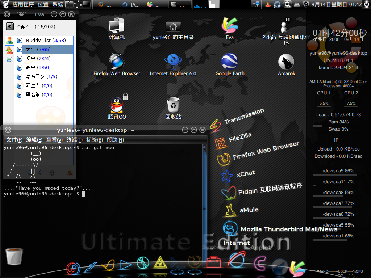Click the red toolbox dock icon

tap(214, 262)
